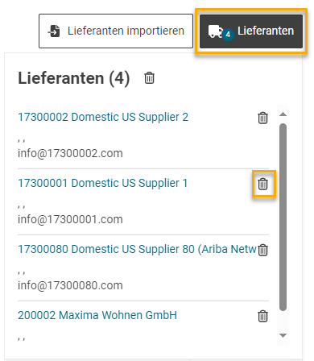Image resolution: width=314 pixels, height=361 pixels.
Task: Click the scrollbar up arrow
Action: (283, 114)
